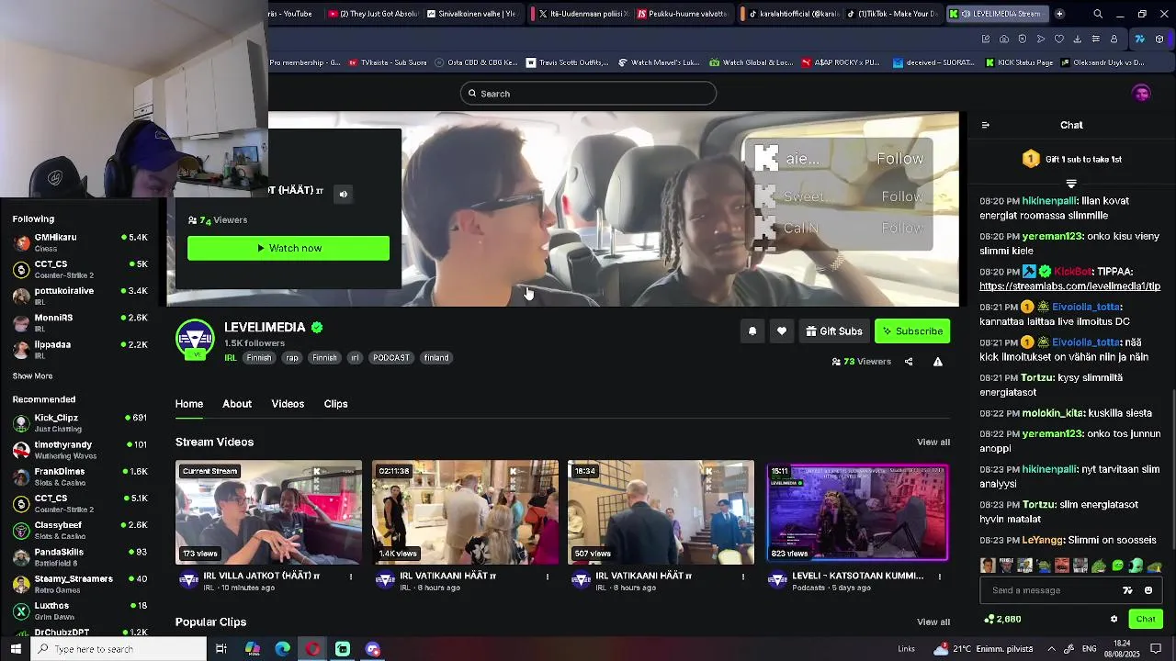Click the green Chat send button
The image size is (1176, 661).
[1146, 619]
